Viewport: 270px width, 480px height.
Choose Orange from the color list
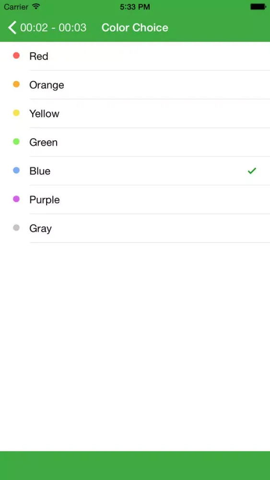135,85
